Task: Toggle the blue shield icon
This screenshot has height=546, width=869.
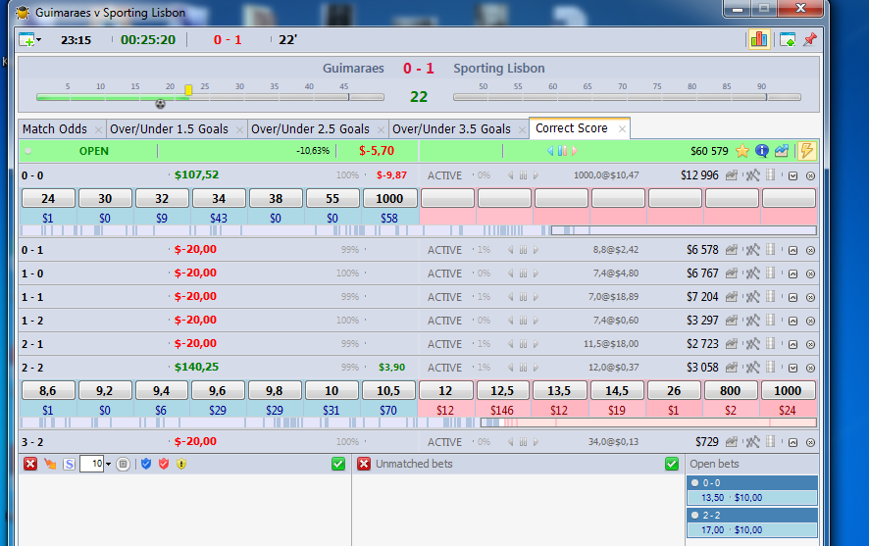Action: pos(146,464)
